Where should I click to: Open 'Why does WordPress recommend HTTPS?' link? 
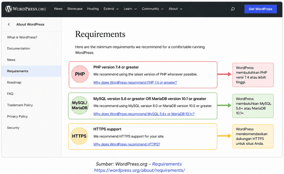126,144
